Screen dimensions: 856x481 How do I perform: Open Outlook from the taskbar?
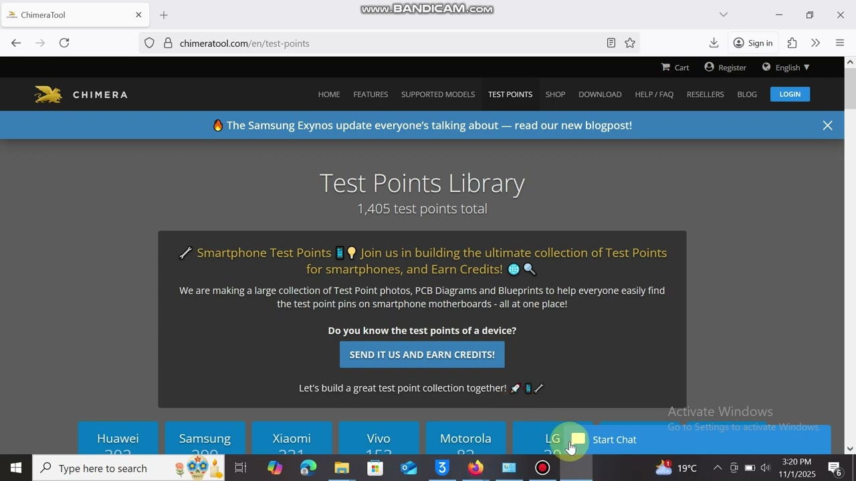click(x=409, y=468)
